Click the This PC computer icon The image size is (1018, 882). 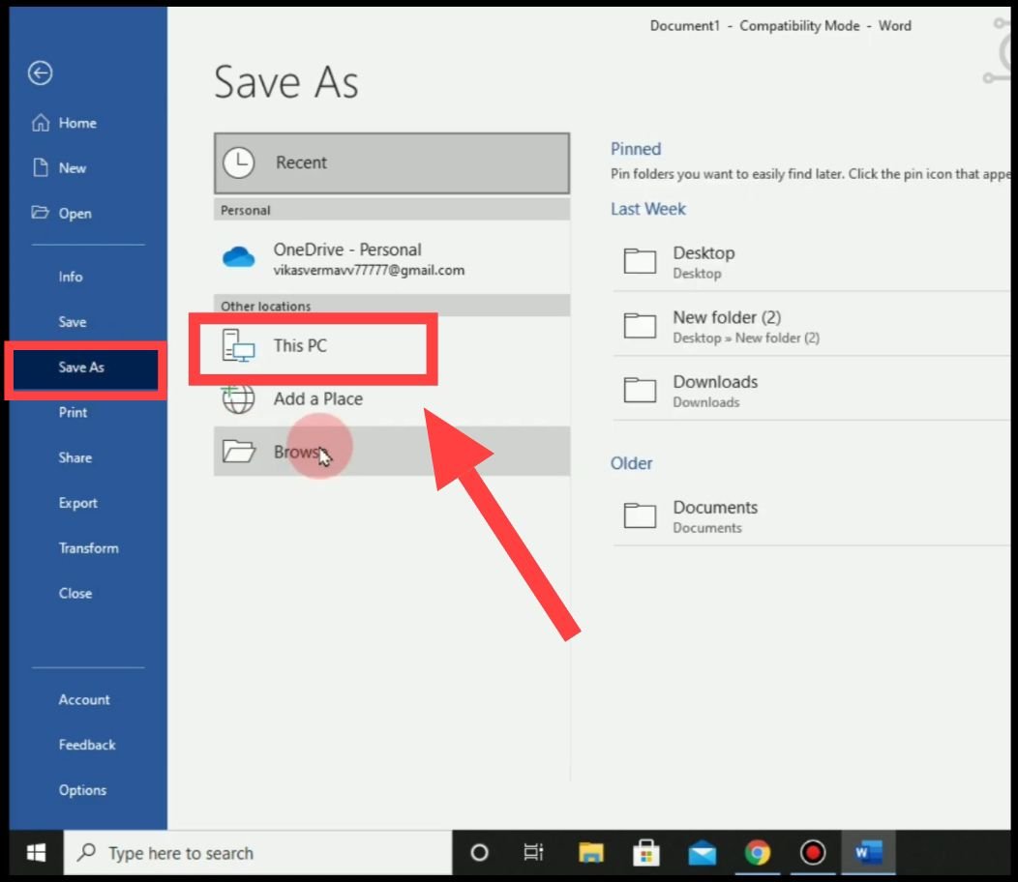point(238,345)
